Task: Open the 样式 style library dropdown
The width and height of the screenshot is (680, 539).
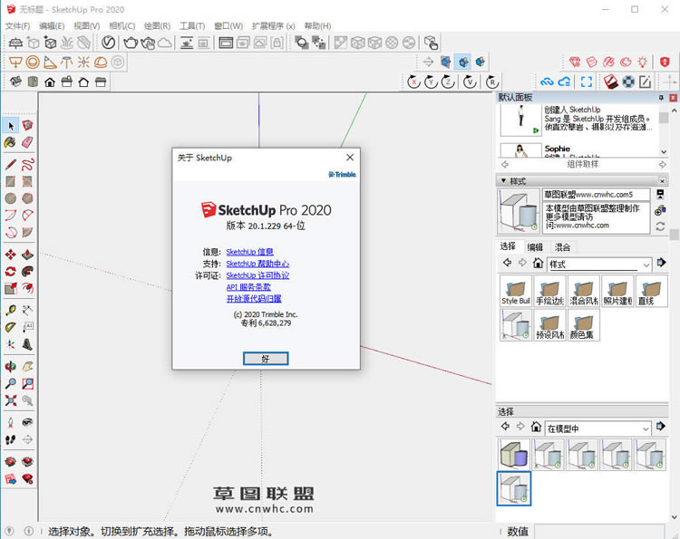Action: pyautogui.click(x=599, y=264)
